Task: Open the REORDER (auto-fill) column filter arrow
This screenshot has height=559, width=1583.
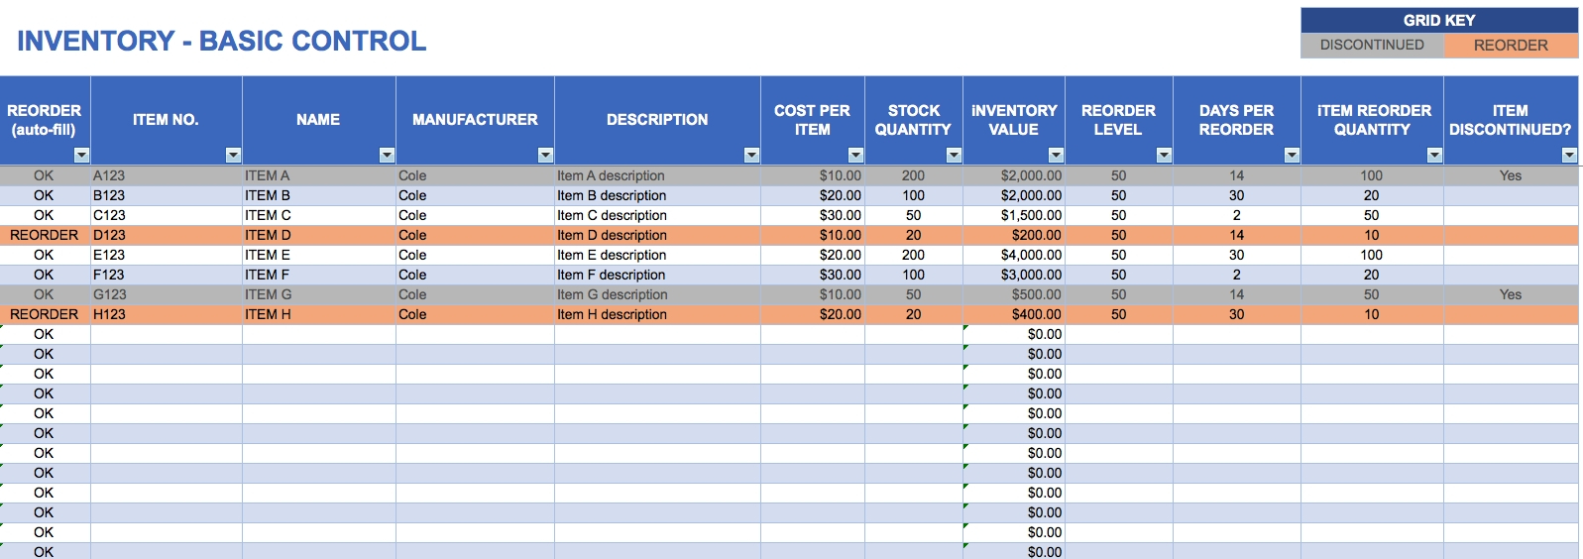Action: pyautogui.click(x=81, y=155)
